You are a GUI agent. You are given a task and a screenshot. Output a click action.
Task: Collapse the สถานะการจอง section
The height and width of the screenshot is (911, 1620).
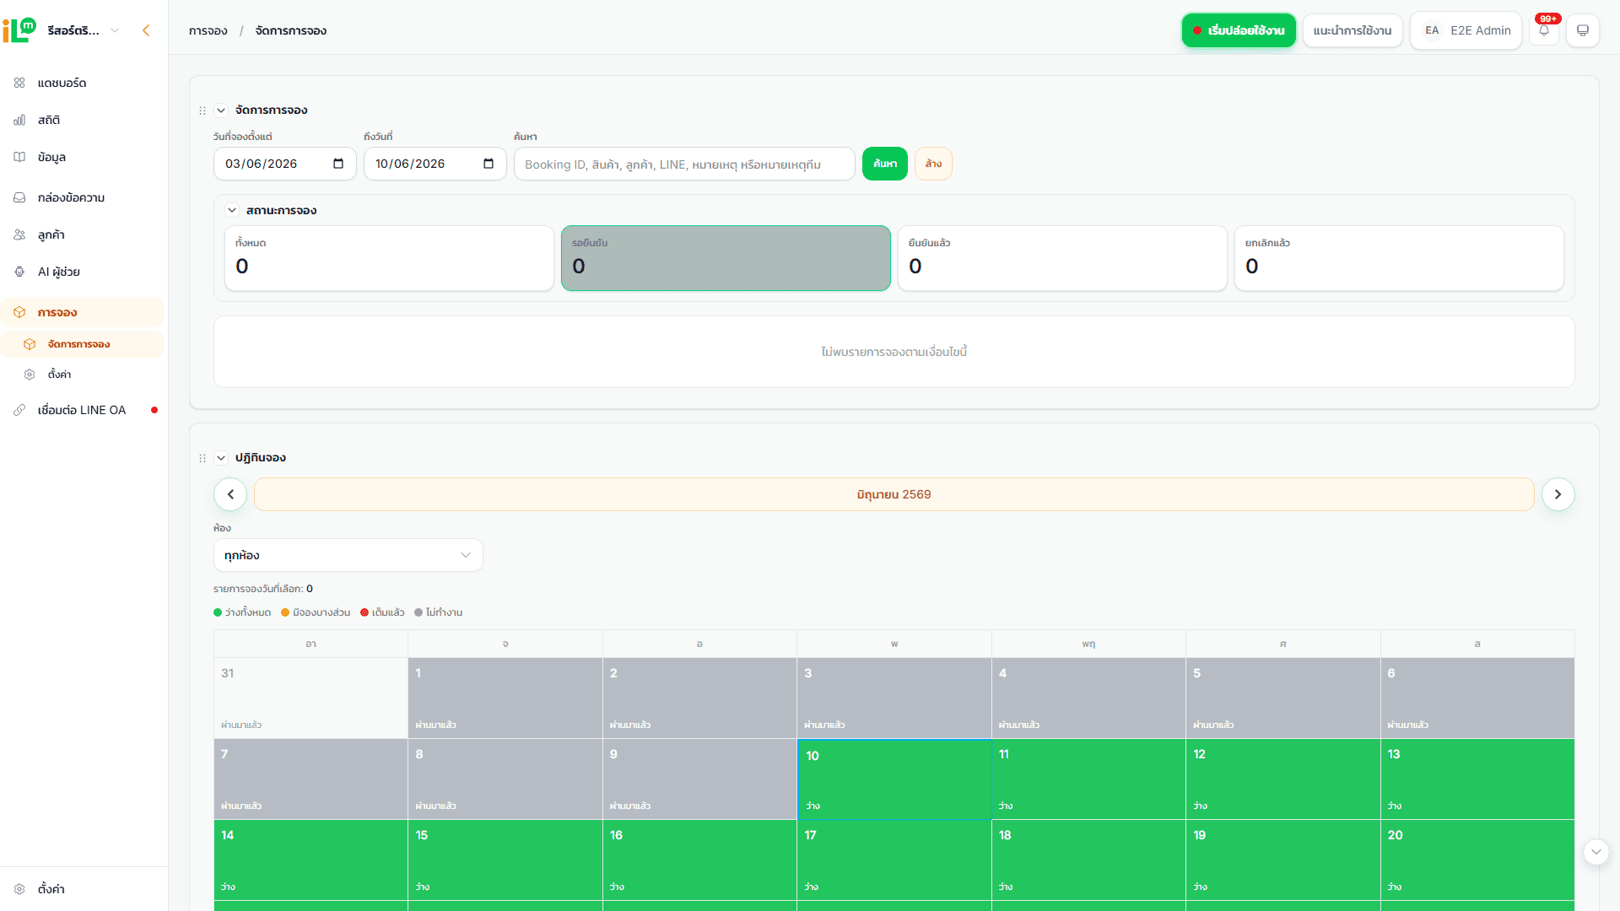[232, 210]
